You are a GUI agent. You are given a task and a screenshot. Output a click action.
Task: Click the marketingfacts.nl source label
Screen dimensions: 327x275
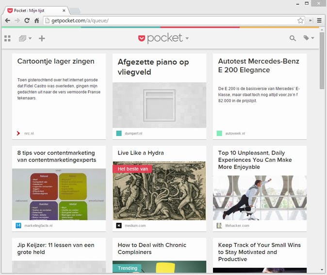point(38,225)
